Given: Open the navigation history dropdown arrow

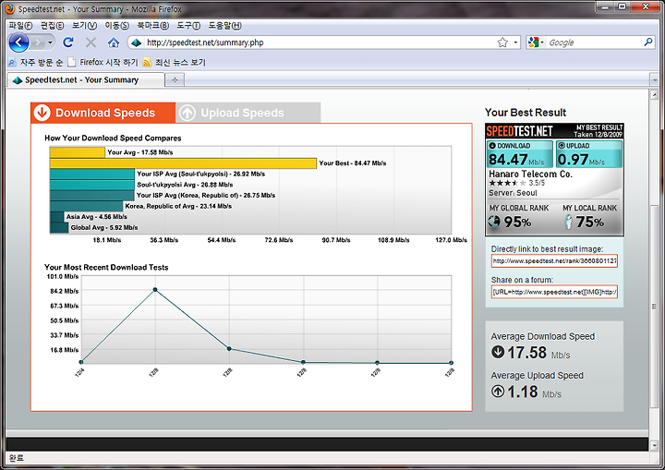Looking at the screenshot, I should pyautogui.click(x=50, y=42).
